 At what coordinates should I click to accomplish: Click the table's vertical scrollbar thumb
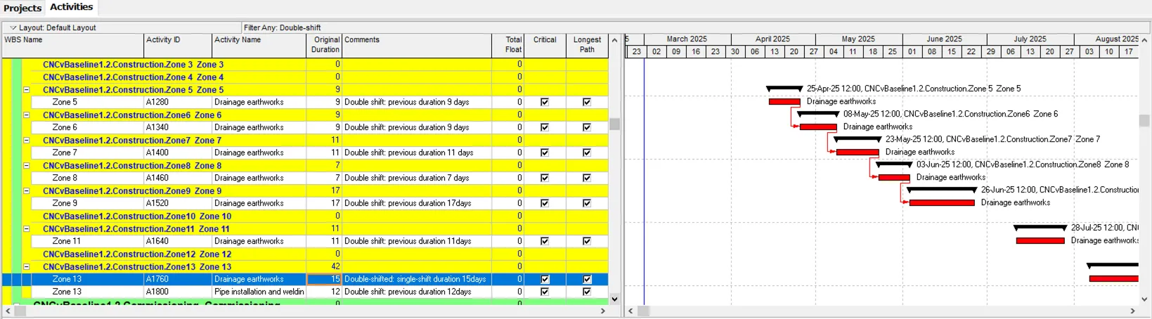[x=614, y=124]
